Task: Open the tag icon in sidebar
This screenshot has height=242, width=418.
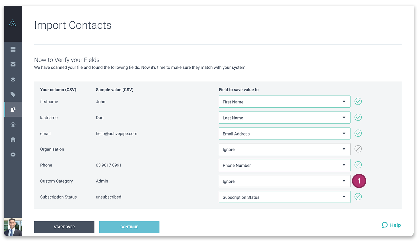Action: tap(13, 94)
